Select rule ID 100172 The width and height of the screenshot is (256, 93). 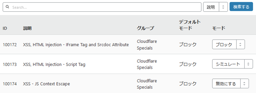10,44
